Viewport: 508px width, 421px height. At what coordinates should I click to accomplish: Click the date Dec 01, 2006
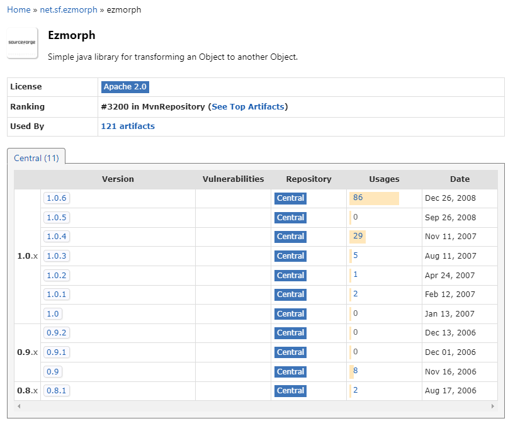click(x=450, y=352)
